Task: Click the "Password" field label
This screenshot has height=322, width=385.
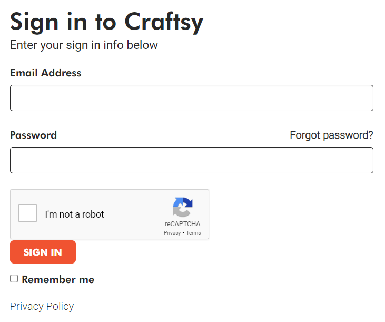Action: click(x=33, y=135)
